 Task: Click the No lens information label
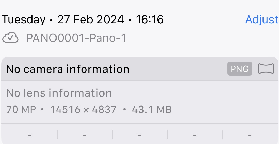59,93
